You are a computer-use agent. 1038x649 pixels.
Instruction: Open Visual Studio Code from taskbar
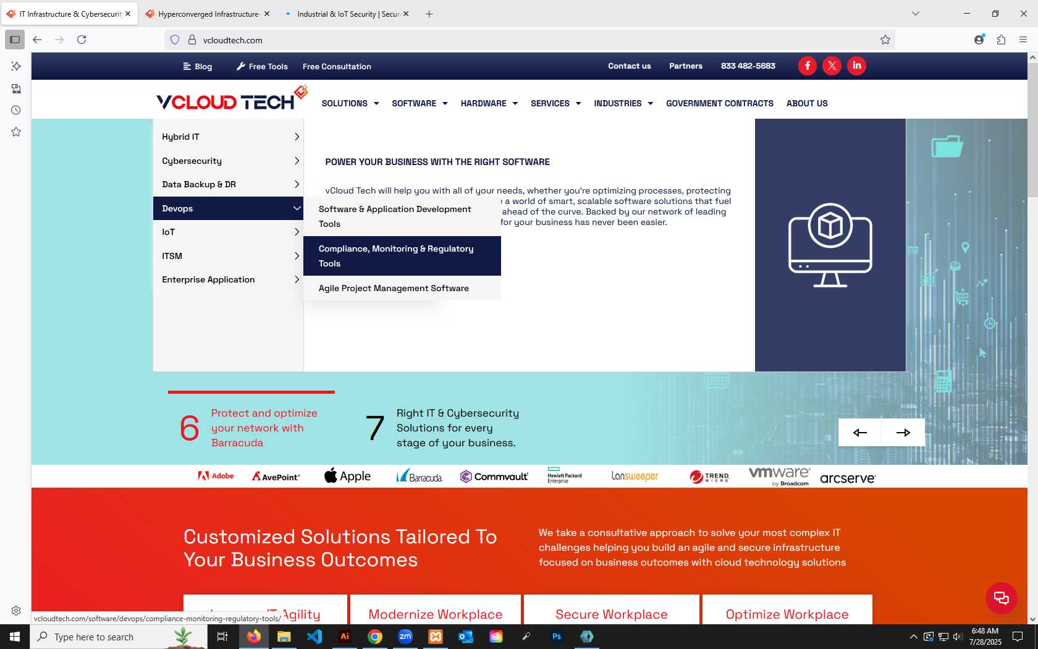point(314,636)
